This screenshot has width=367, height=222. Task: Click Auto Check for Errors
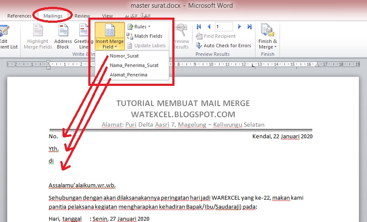click(223, 46)
